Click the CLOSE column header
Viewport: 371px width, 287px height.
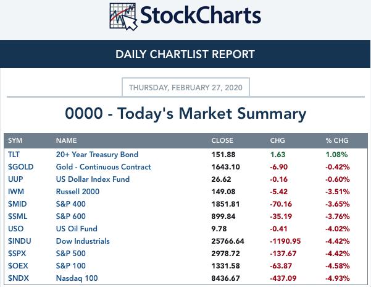(x=222, y=140)
